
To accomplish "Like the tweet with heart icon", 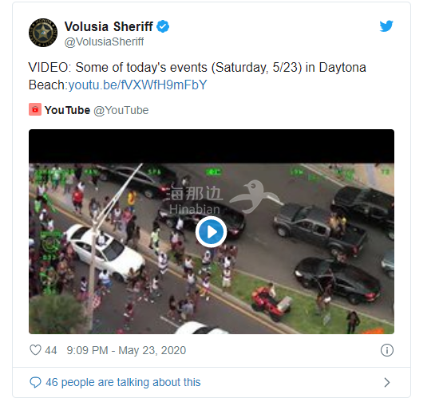I will pos(35,350).
